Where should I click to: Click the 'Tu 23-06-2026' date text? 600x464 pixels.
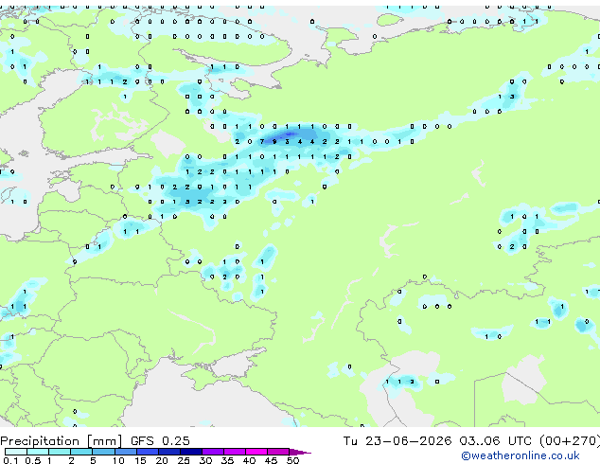point(397,441)
